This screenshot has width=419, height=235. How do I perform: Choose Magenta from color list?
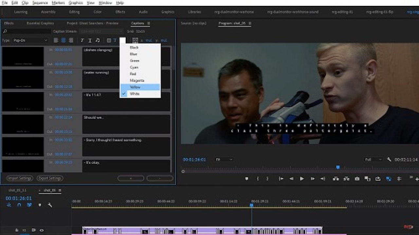pos(140,81)
